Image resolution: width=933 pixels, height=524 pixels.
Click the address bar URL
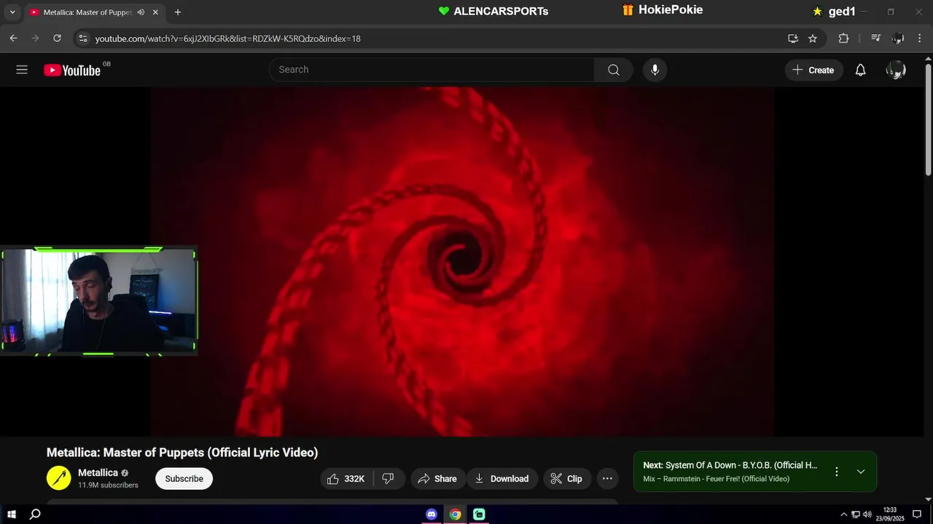[x=227, y=39]
